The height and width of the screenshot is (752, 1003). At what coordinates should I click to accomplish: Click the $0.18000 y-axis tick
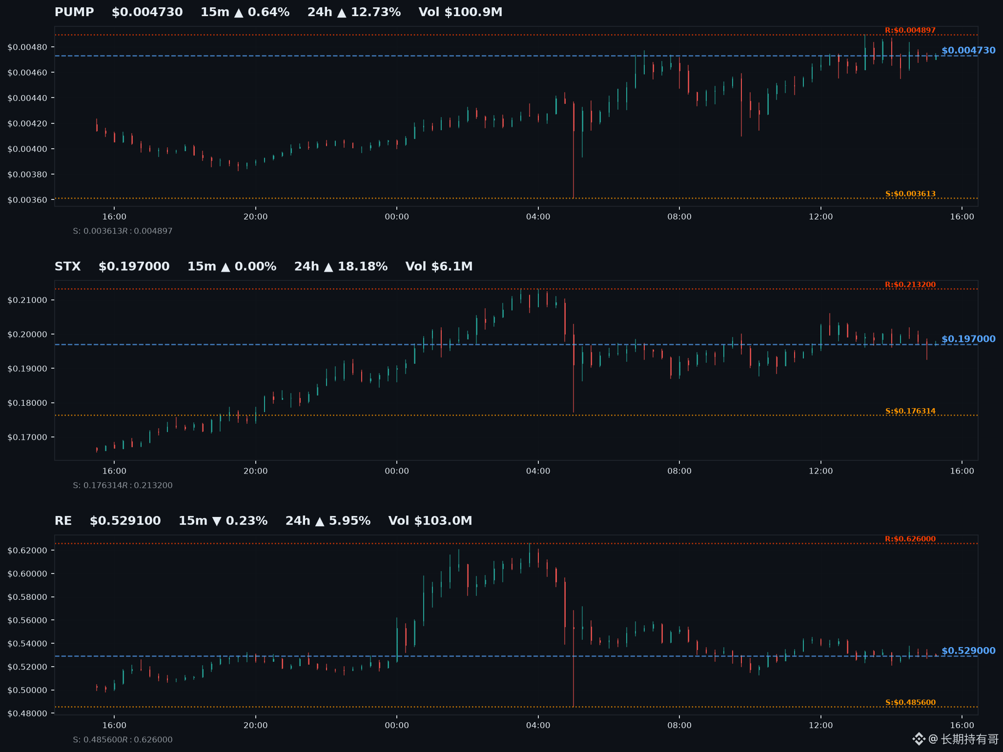tap(27, 403)
